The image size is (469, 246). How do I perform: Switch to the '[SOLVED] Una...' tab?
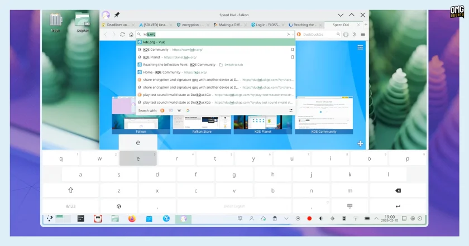[156, 25]
